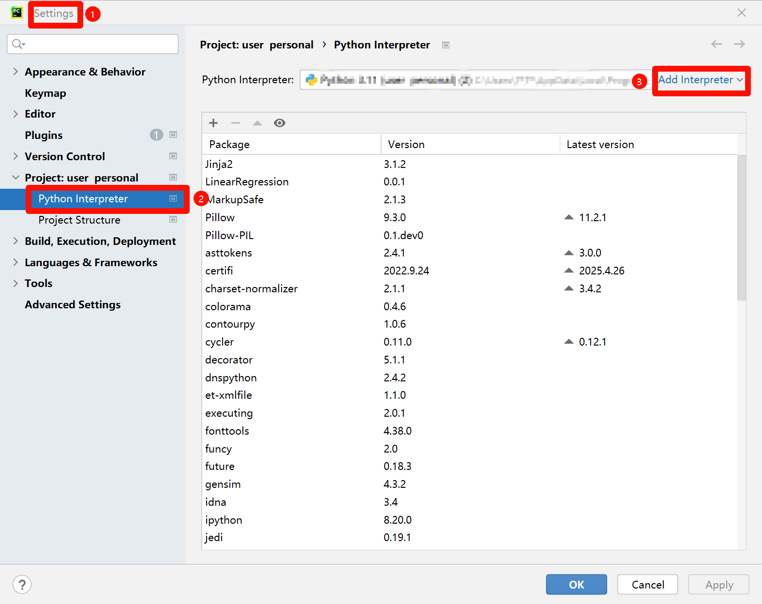Click the uninstall package minus icon
Viewport: 762px width, 604px height.
[x=236, y=123]
